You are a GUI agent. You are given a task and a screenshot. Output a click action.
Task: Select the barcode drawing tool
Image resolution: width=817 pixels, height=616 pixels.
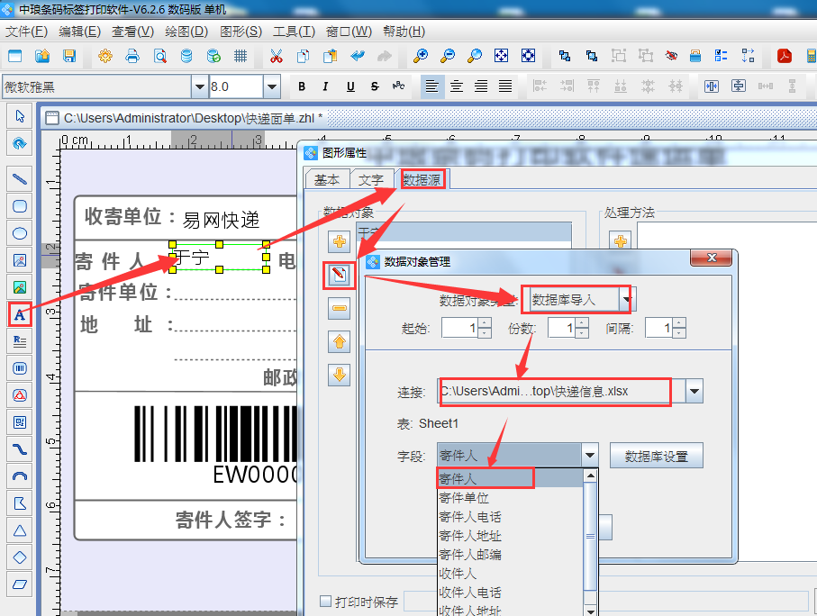pos(19,367)
